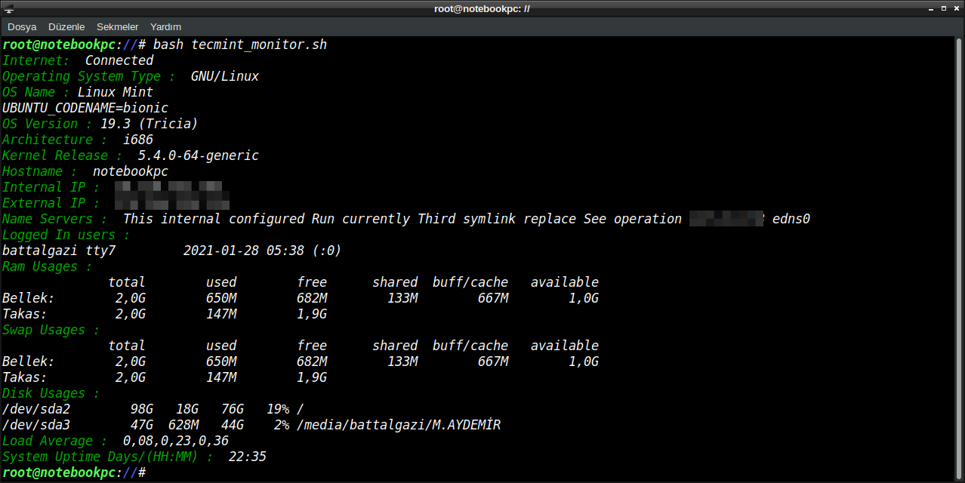Image resolution: width=965 pixels, height=483 pixels.
Task: Click the 'OS Name :' label
Action: pyautogui.click(x=36, y=92)
